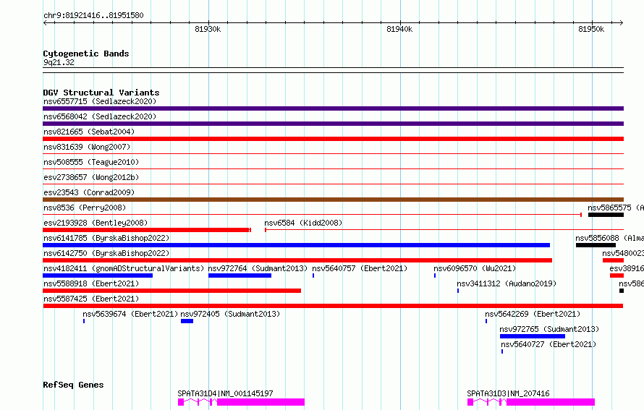Click the brown bar under esv23543
This screenshot has height=410, width=644.
tap(333, 200)
